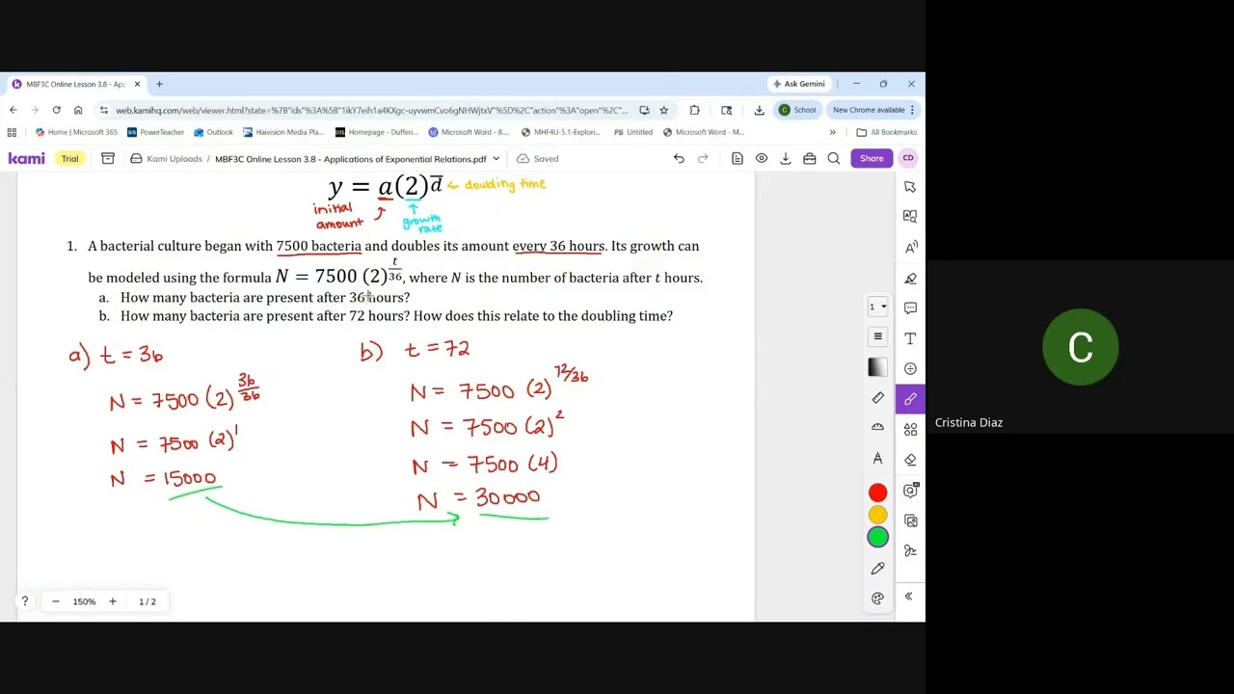Click the 150% zoom level field
1234x694 pixels.
coord(84,601)
